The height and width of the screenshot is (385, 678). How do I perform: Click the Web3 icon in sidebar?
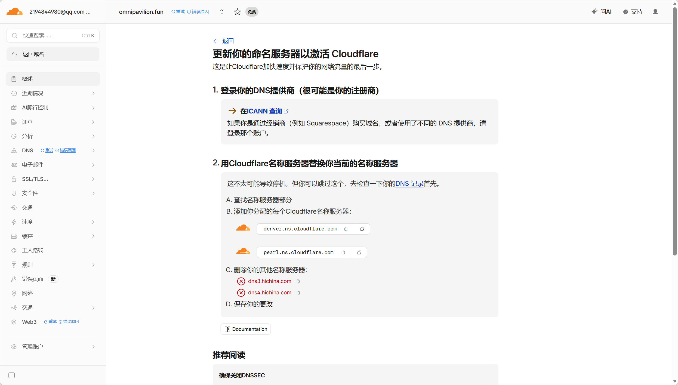[14, 322]
